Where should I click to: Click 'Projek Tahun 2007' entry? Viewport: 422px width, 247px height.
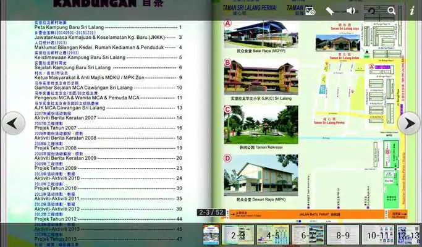click(x=56, y=128)
